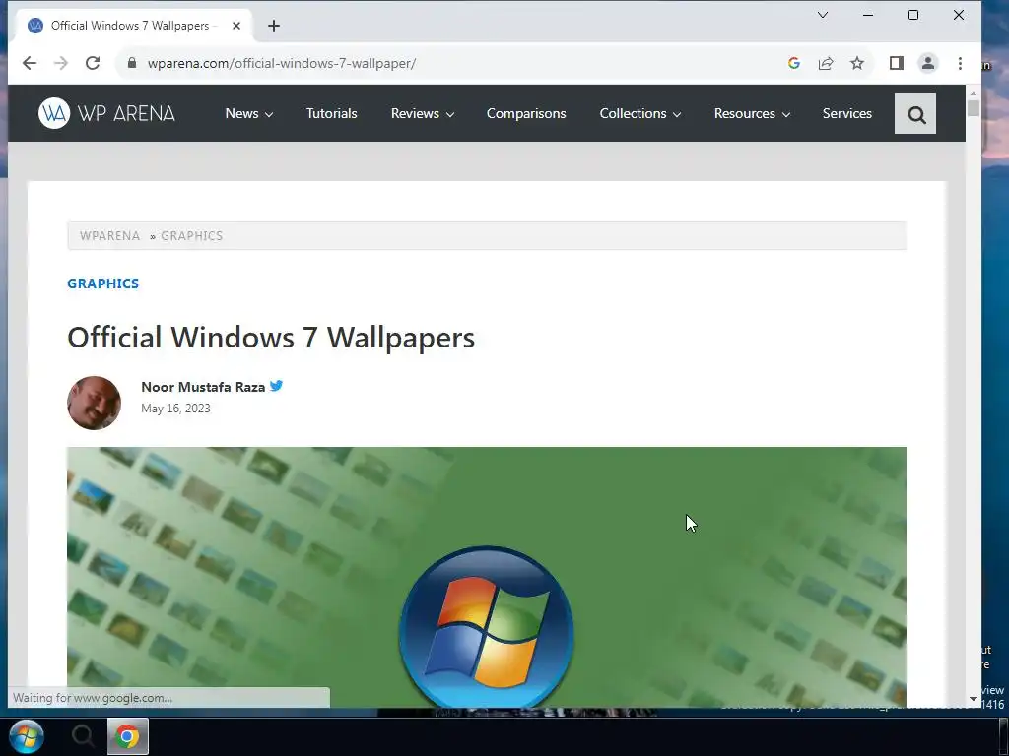Image resolution: width=1009 pixels, height=756 pixels.
Task: Open the Comparisons menu item
Action: click(x=526, y=113)
